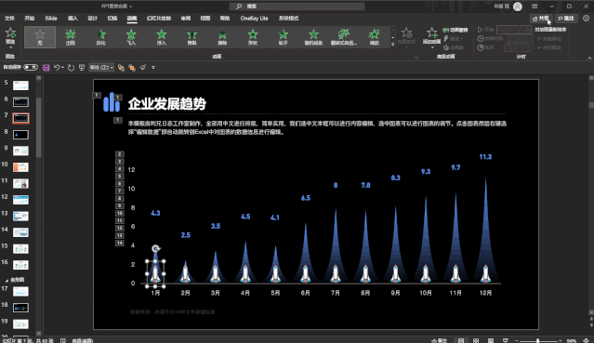Screen dimensions: 594x343
Task: Click the data label 11.3
Action: 485,157
